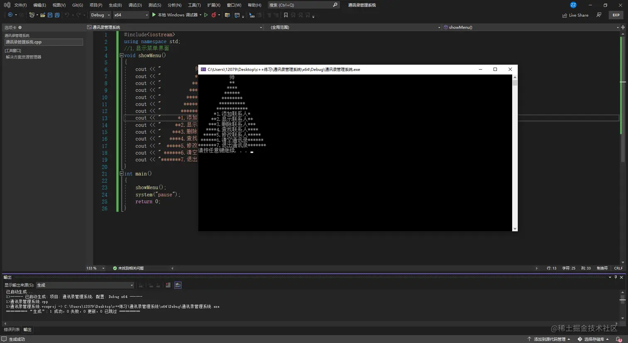Maximize the console exe window
Image resolution: width=628 pixels, height=343 pixels.
click(495, 69)
